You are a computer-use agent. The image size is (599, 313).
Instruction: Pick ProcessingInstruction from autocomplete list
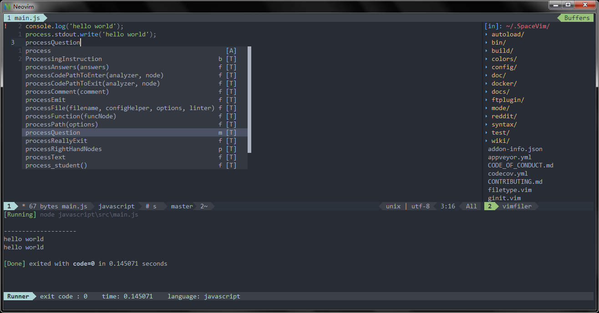point(64,59)
